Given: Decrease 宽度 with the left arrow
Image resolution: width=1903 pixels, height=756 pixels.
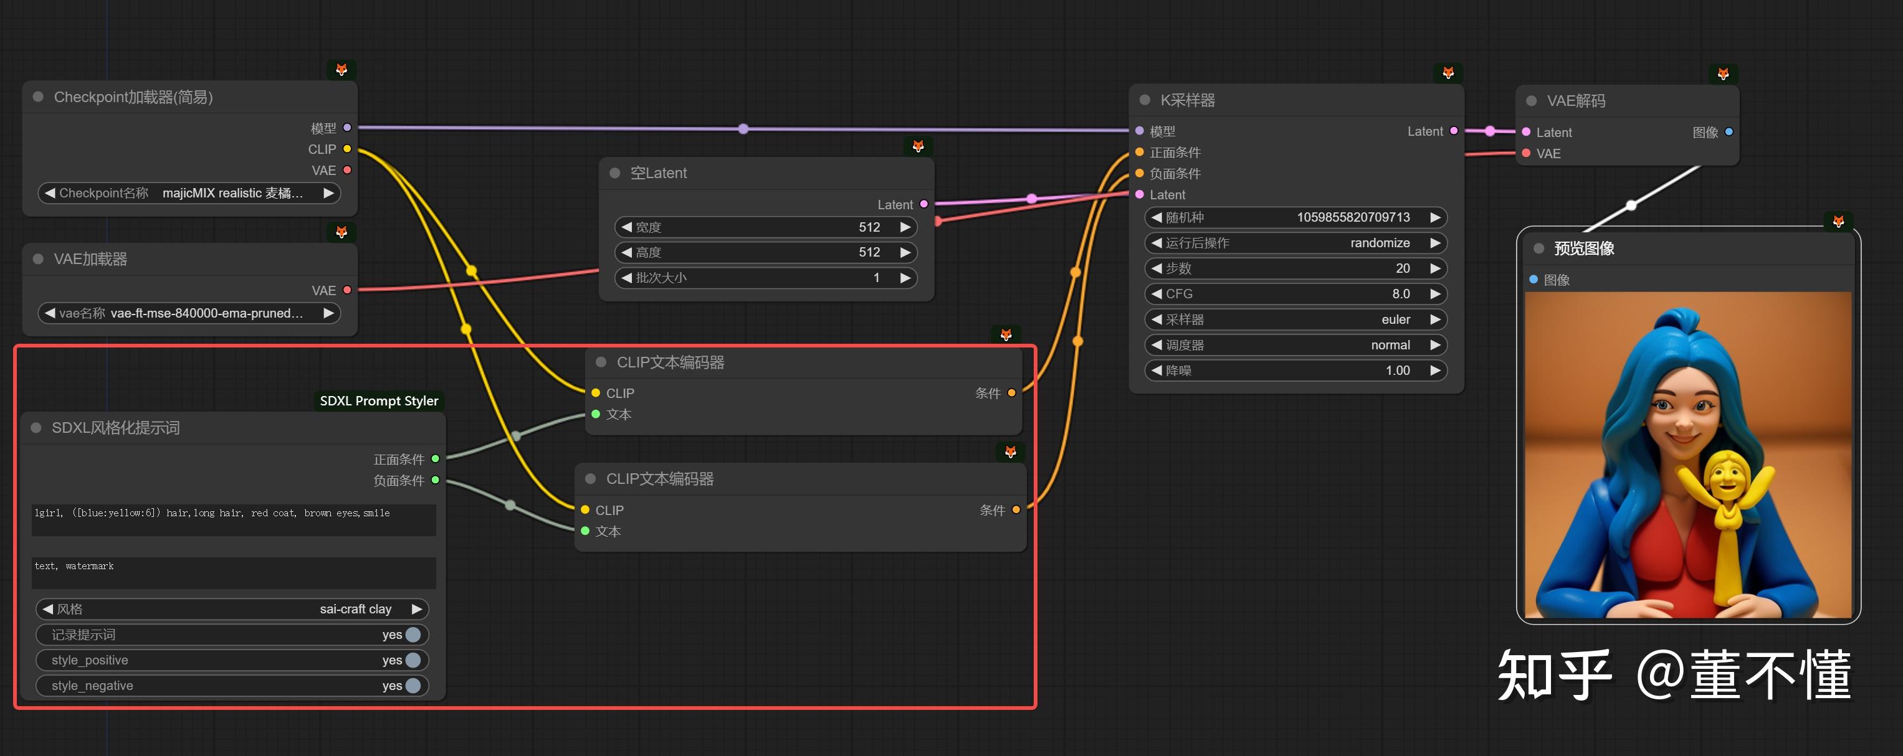Looking at the screenshot, I should (x=626, y=227).
